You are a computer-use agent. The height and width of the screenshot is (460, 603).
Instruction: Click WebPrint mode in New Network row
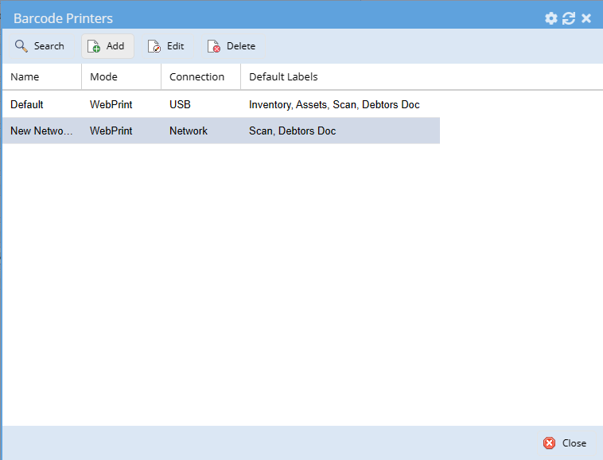tap(111, 131)
